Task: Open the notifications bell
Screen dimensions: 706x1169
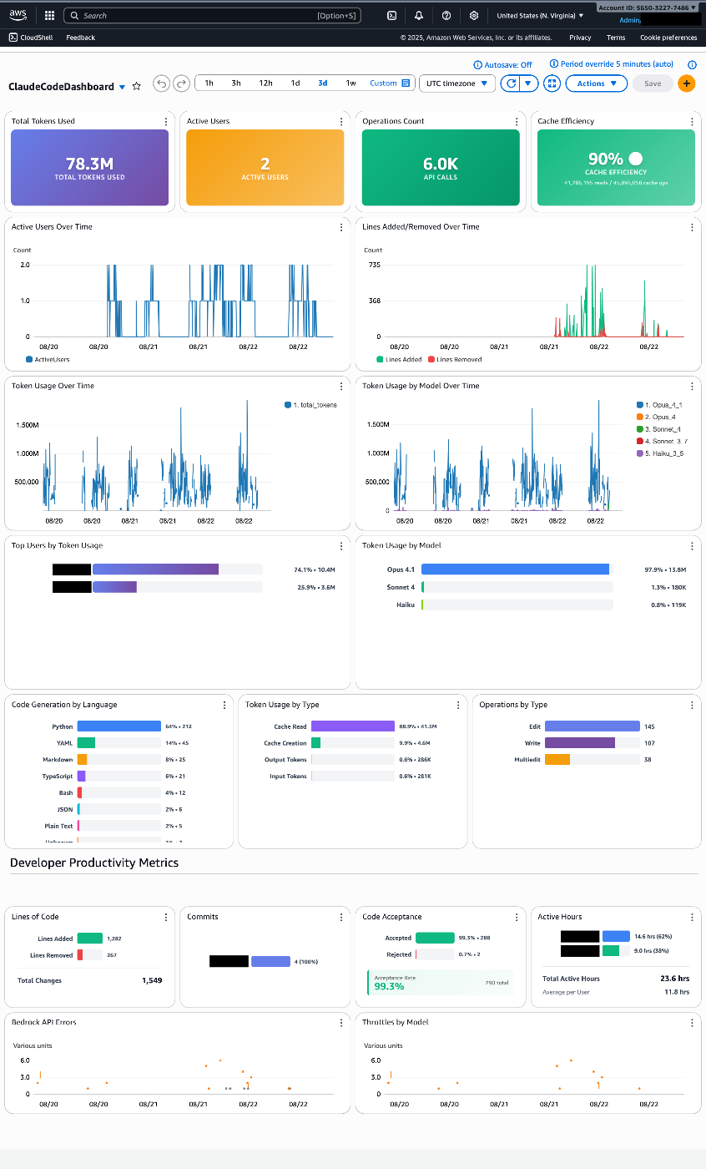Action: click(x=419, y=16)
